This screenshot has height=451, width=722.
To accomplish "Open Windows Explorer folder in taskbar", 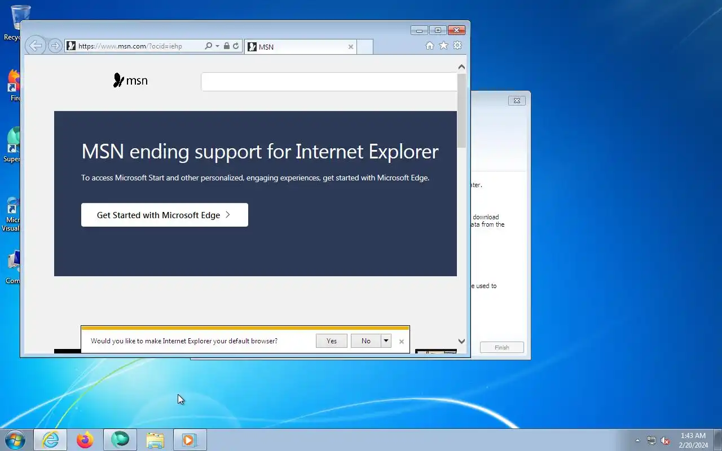I will click(155, 440).
